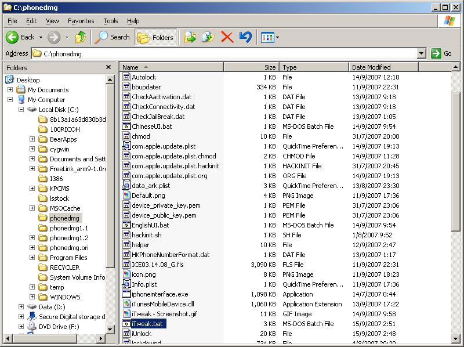Select the iTunesMobileDevice.dll file icon
Screen dimensions: 464x347
(x=126, y=304)
